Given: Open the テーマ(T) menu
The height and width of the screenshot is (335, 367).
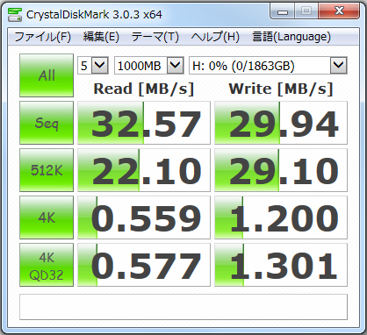Looking at the screenshot, I should pos(155,37).
